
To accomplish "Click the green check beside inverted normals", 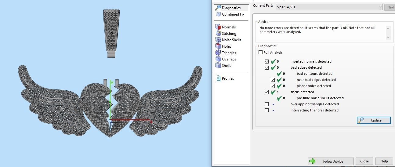I will click(x=273, y=61).
